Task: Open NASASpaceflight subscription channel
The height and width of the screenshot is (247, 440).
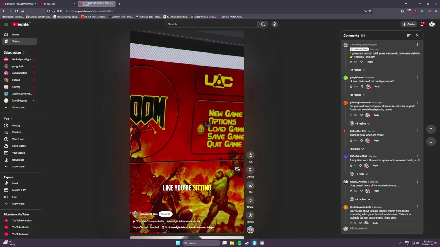Action: [21, 59]
